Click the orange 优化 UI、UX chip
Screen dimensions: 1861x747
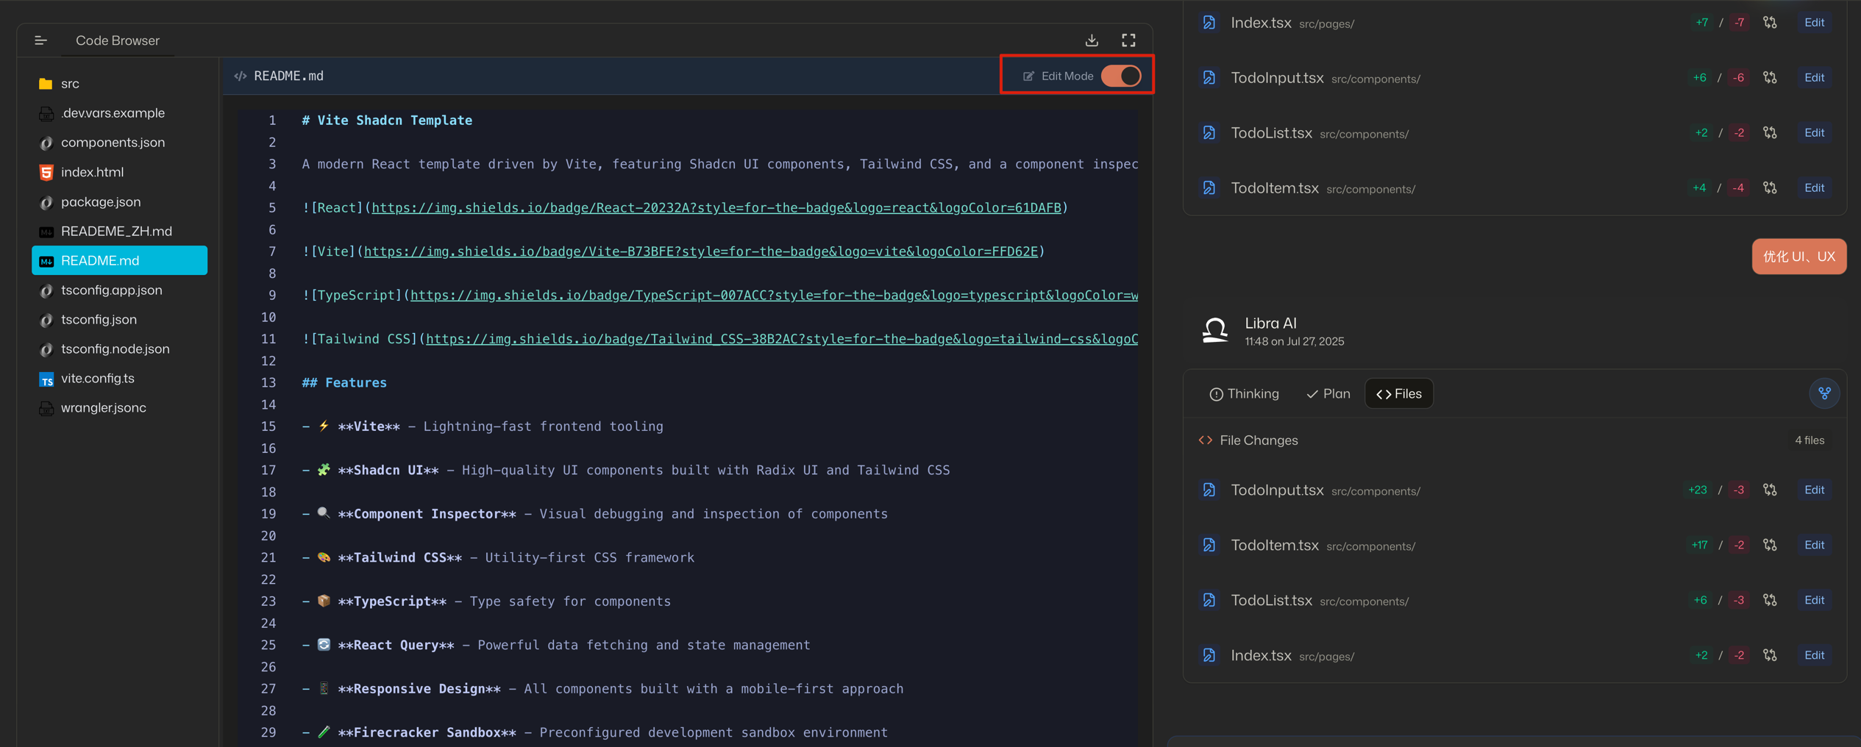click(x=1799, y=257)
